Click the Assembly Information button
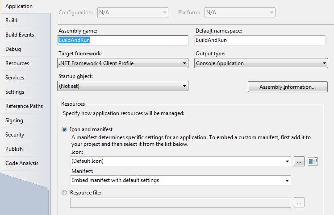 tap(288, 87)
